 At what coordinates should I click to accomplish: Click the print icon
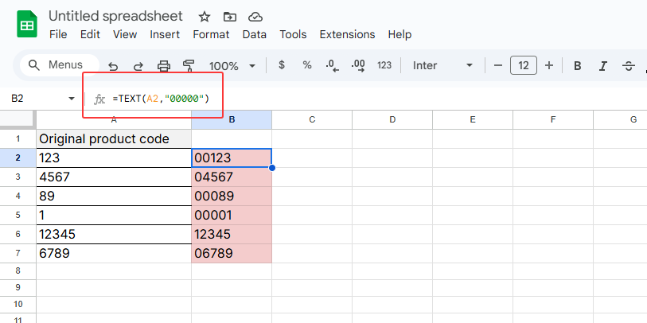164,66
